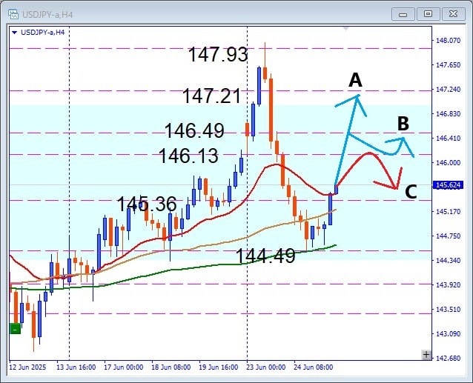Click the 17 Jun 00:00 time axis label
The height and width of the screenshot is (383, 473).
123,367
